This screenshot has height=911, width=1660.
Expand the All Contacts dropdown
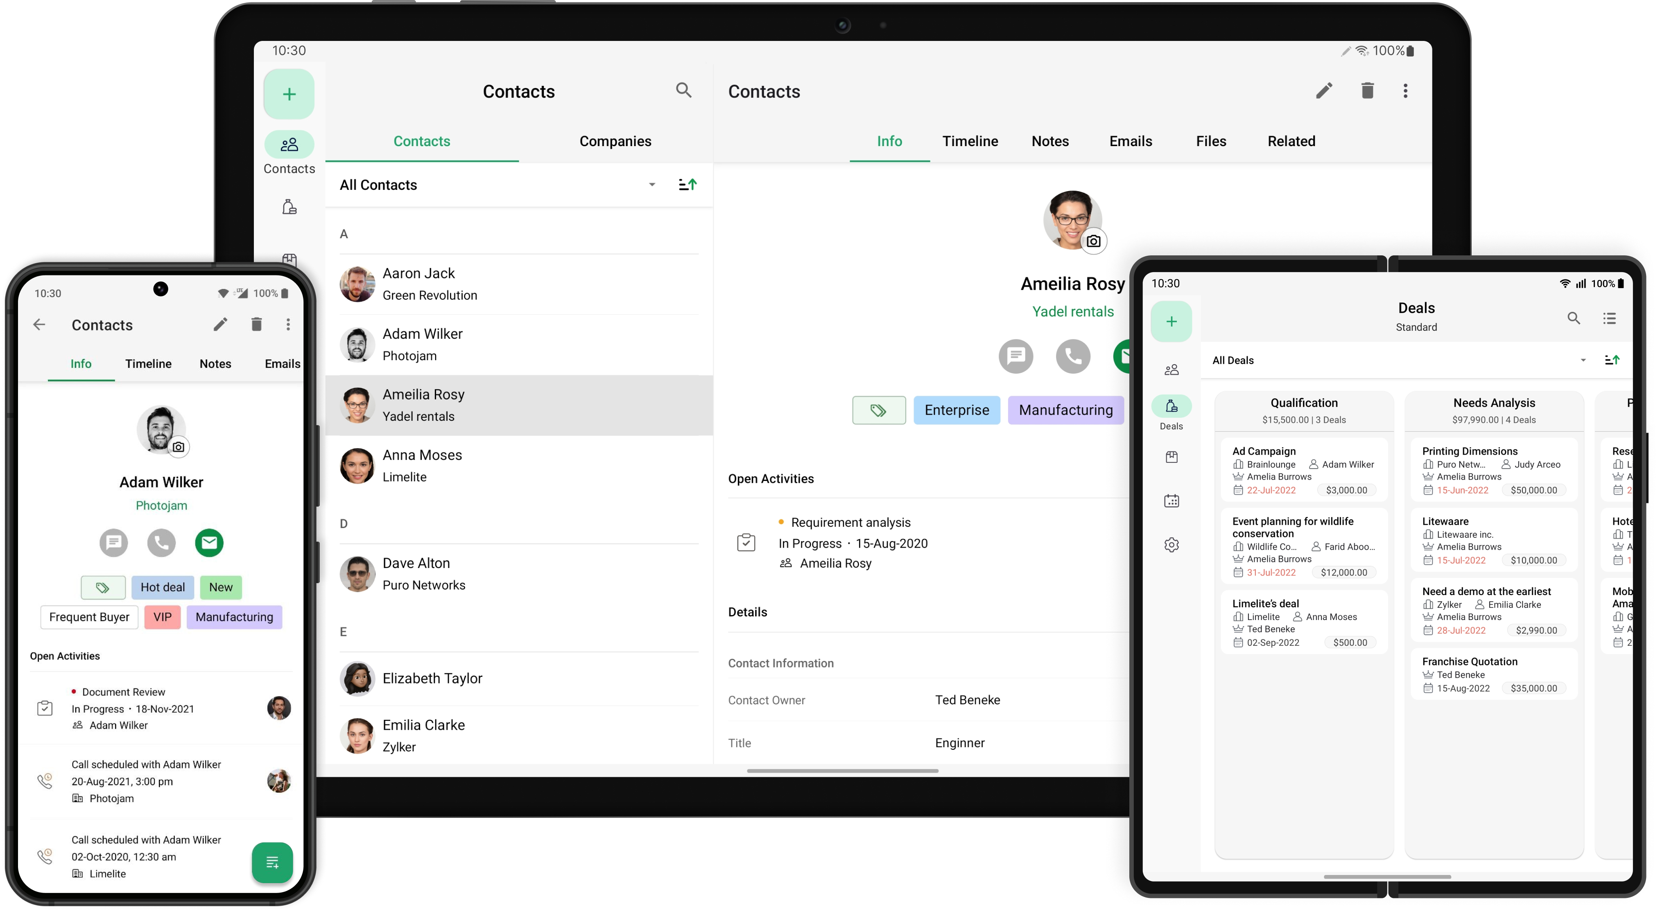tap(651, 185)
